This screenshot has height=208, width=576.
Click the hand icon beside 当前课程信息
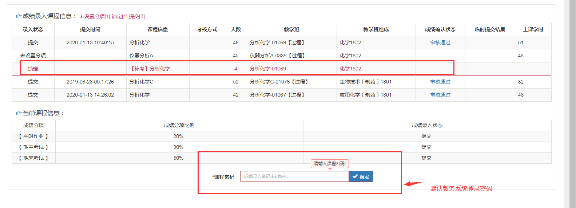click(19, 113)
